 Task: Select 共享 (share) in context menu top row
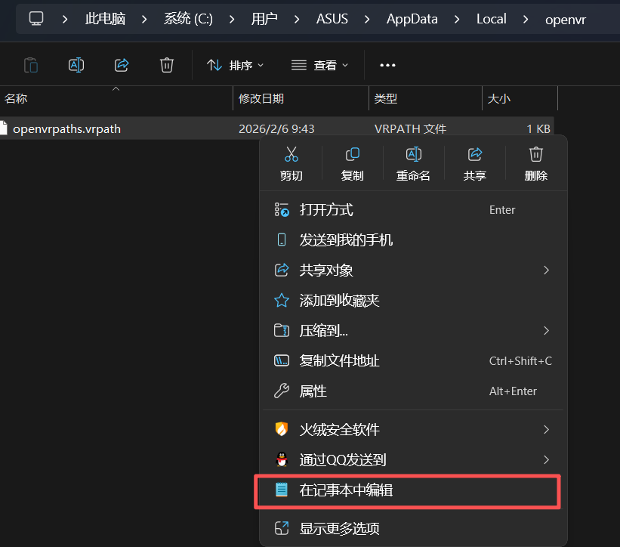tap(475, 163)
